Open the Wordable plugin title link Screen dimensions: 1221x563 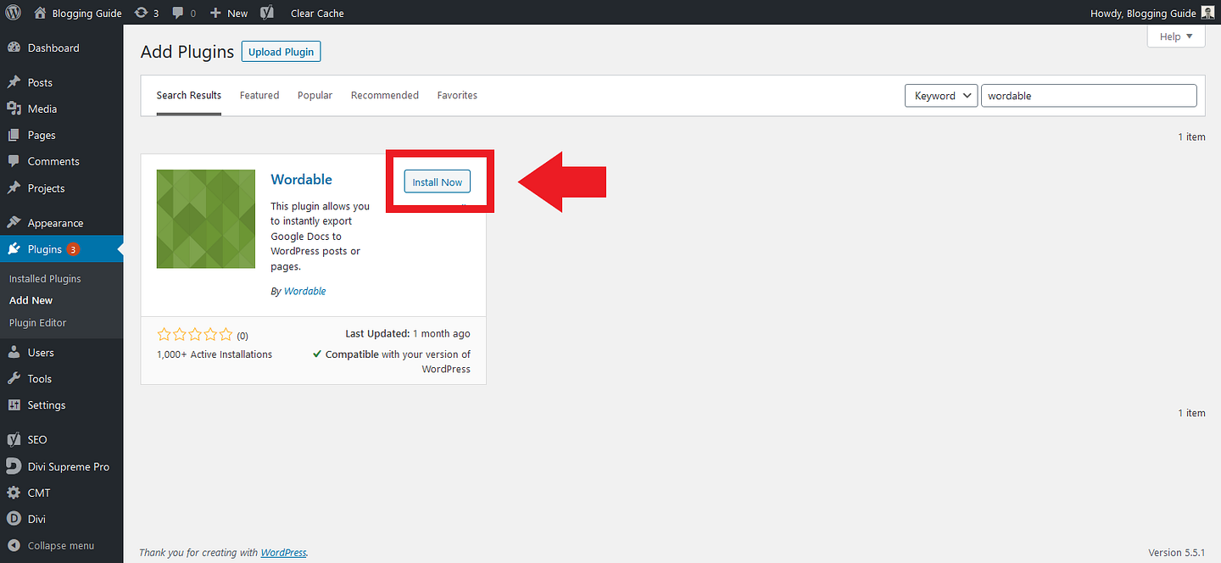pos(301,179)
